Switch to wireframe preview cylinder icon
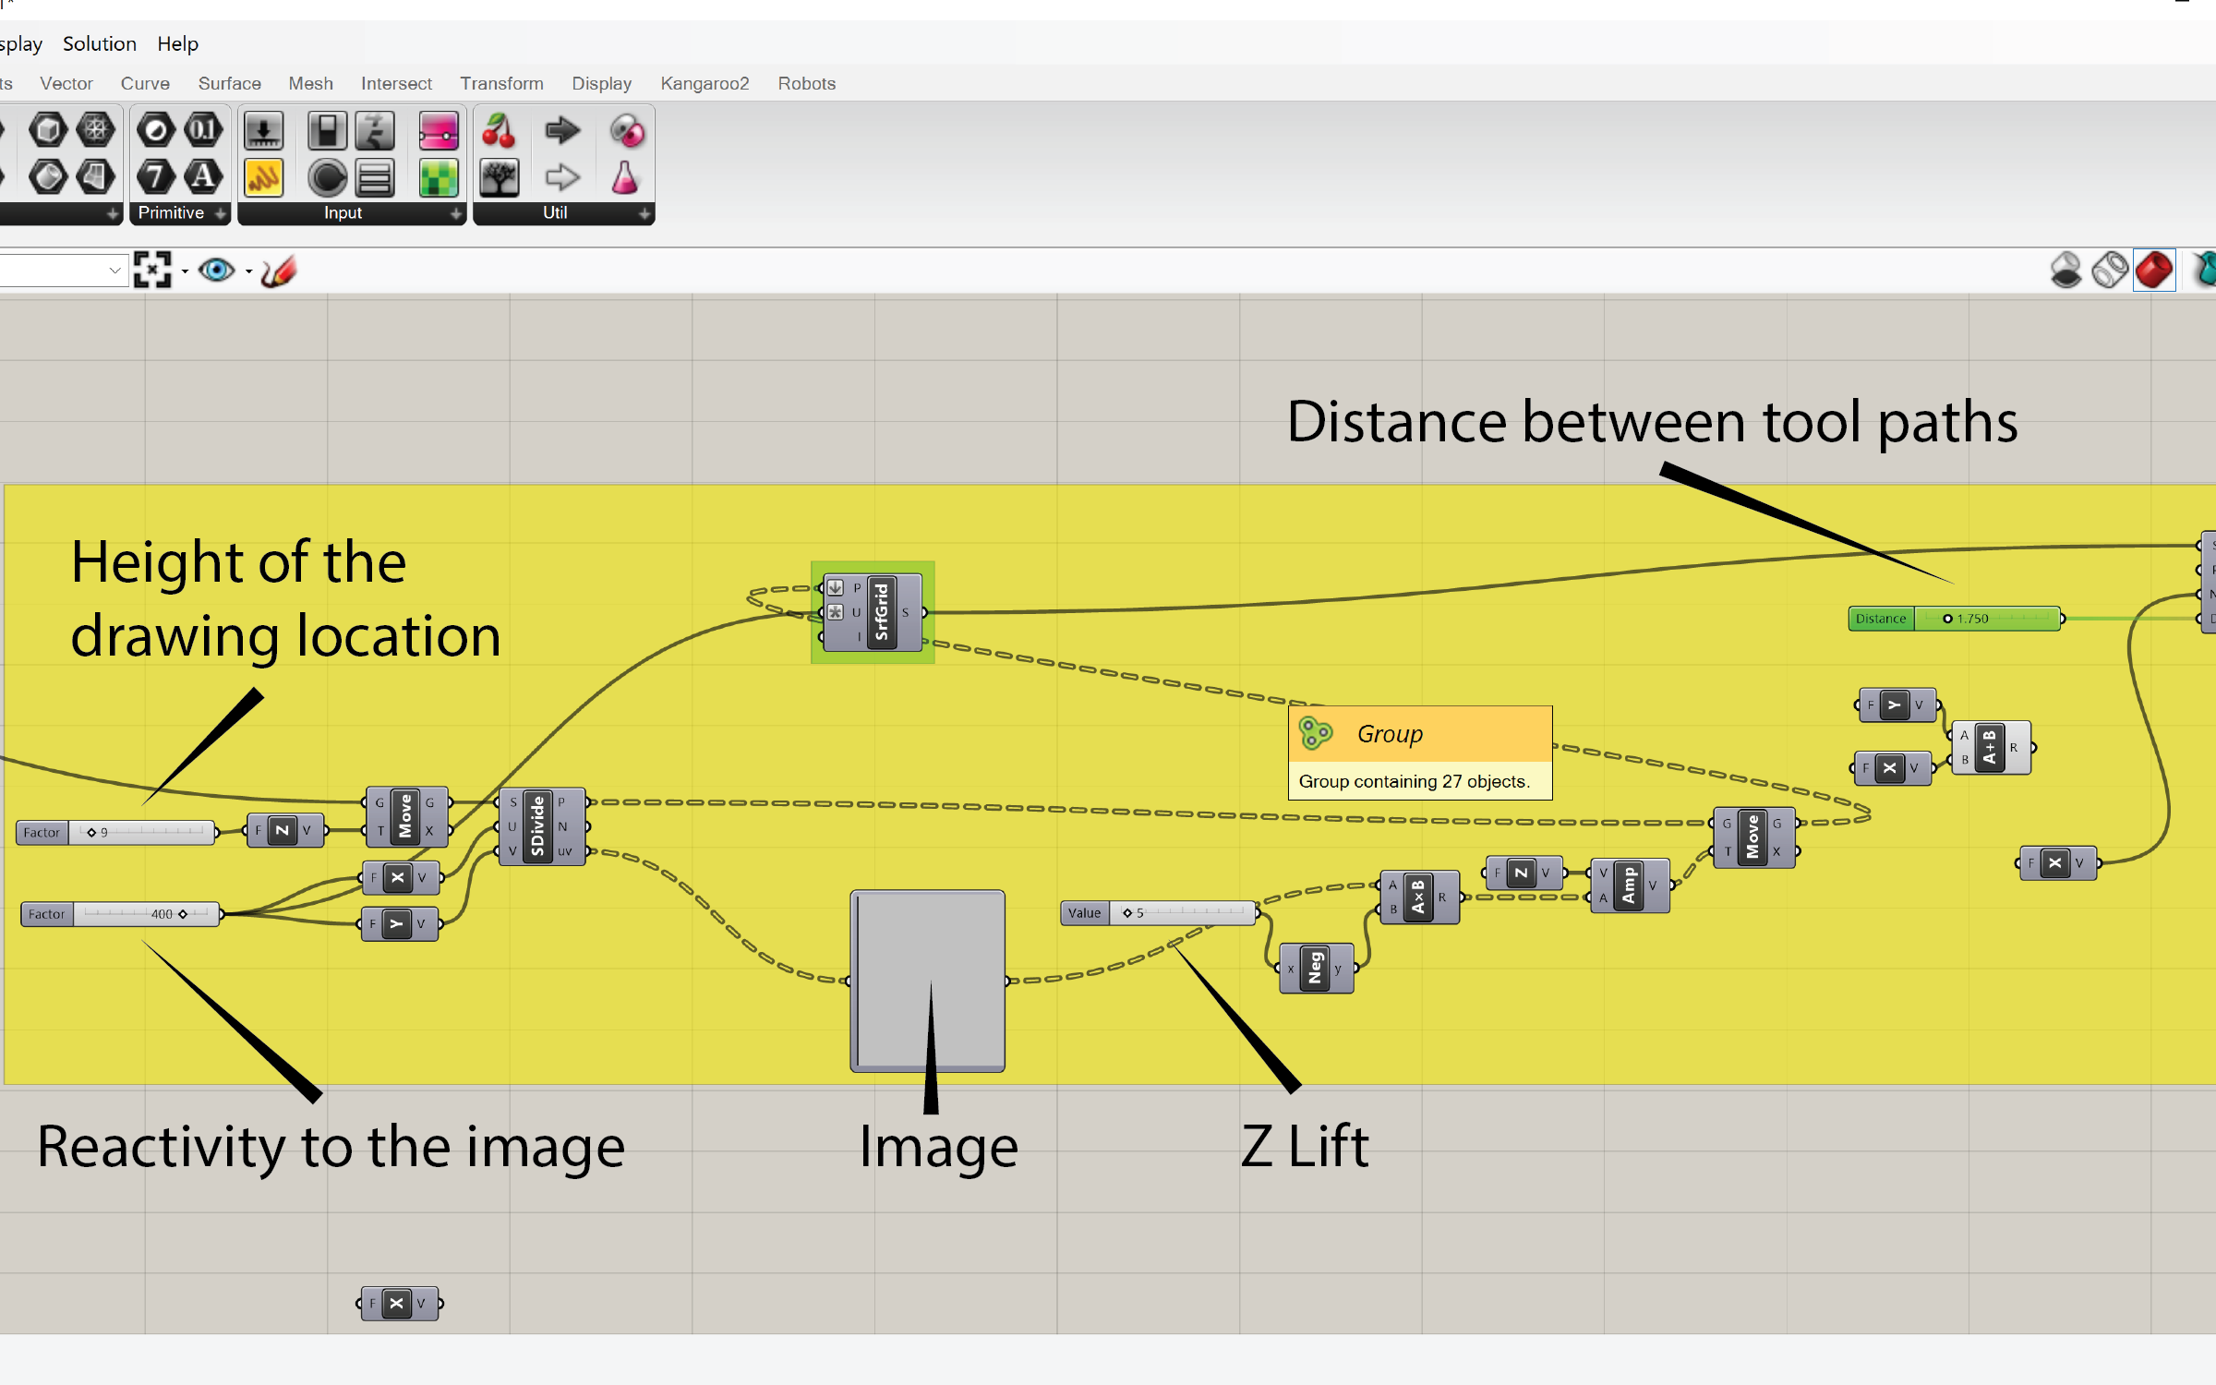 click(x=2112, y=270)
